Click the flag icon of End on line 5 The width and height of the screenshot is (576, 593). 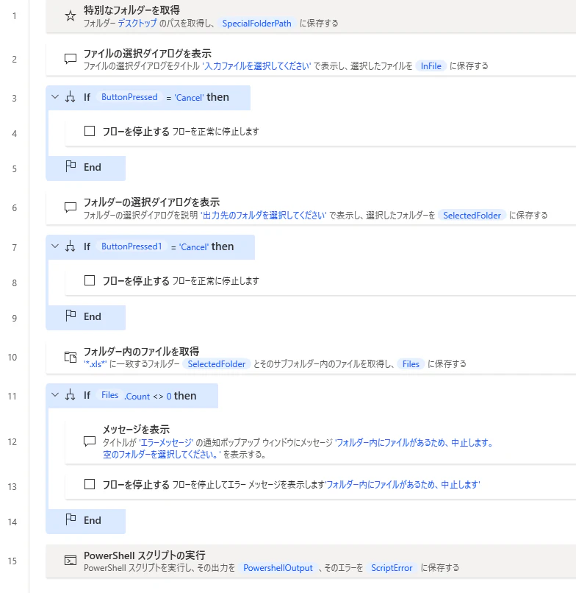(x=71, y=166)
